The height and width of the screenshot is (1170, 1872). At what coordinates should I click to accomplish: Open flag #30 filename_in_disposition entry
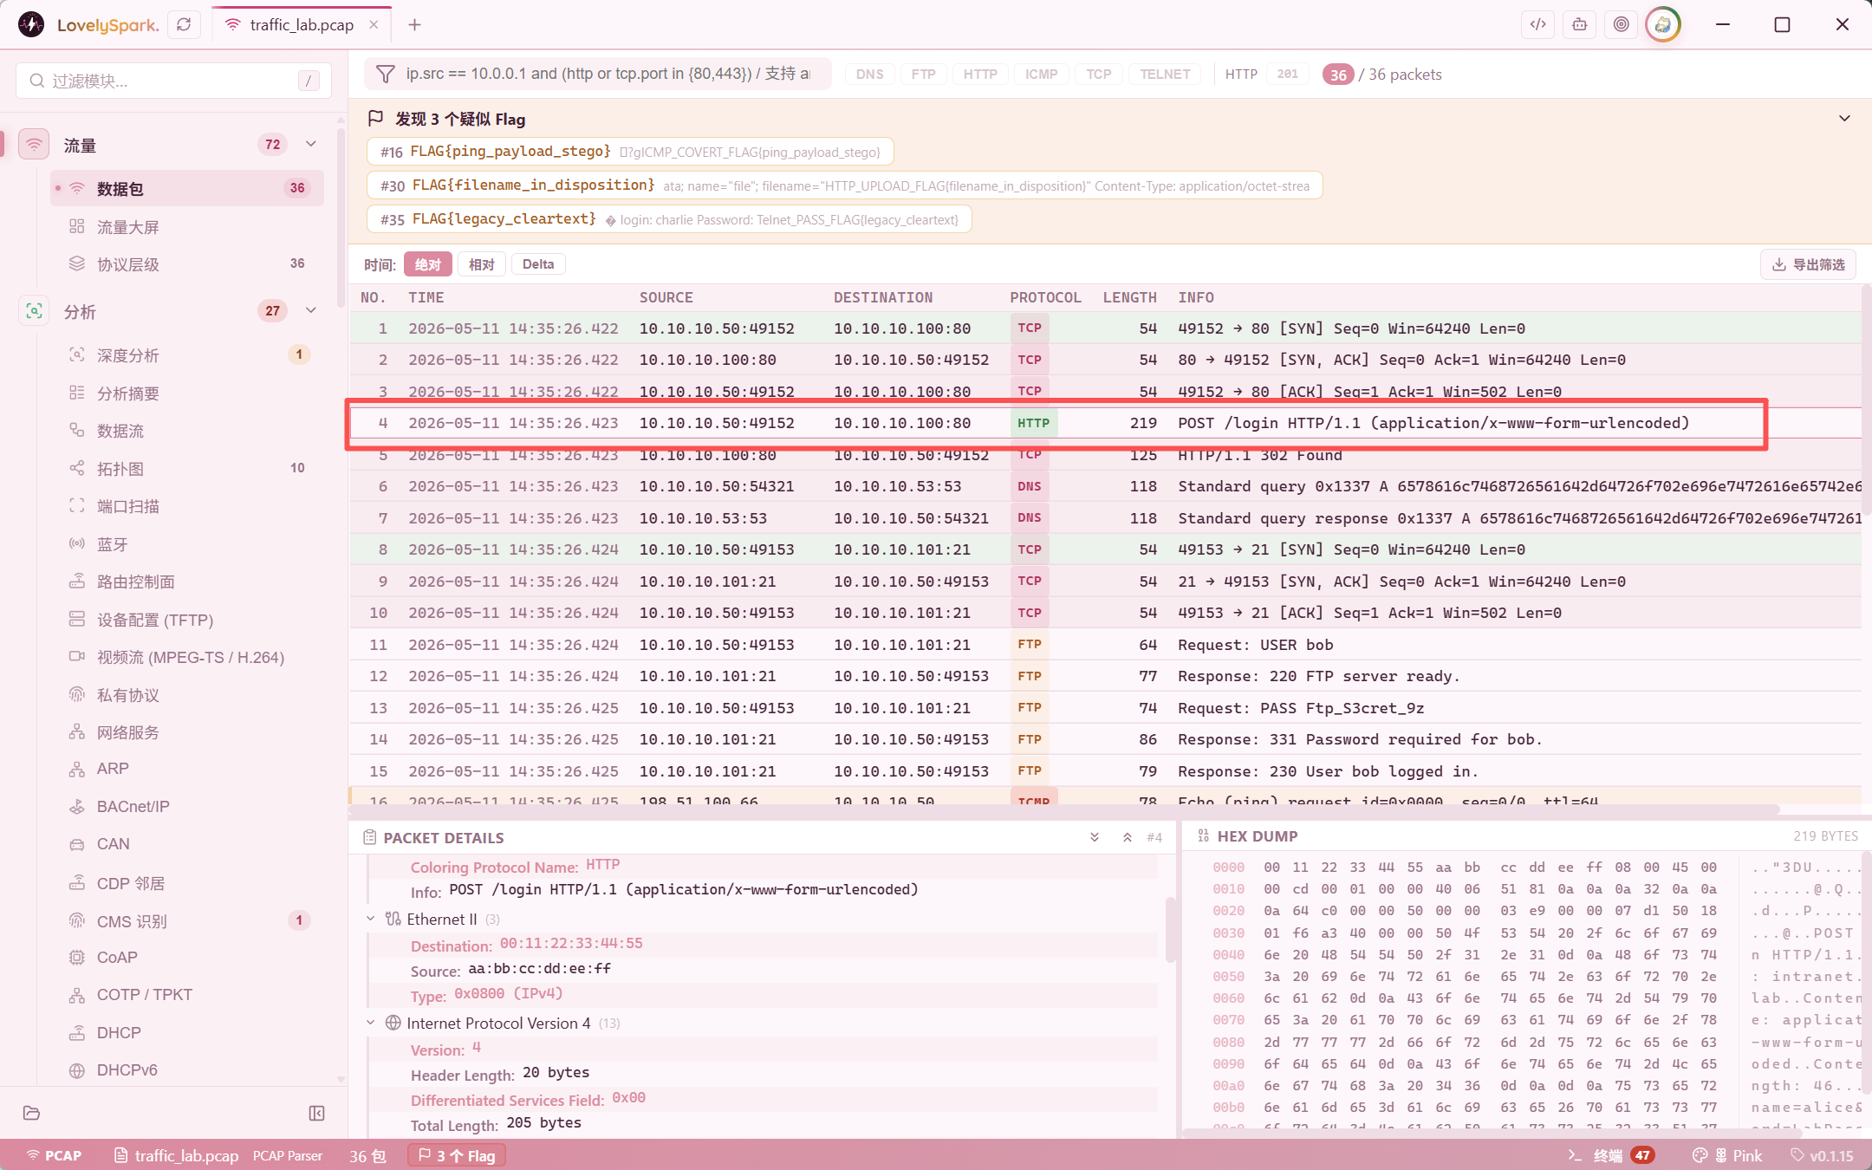click(x=844, y=185)
